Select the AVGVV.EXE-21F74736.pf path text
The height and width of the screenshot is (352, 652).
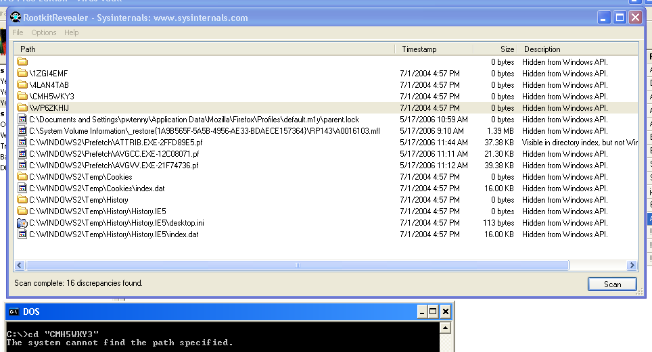point(114,166)
